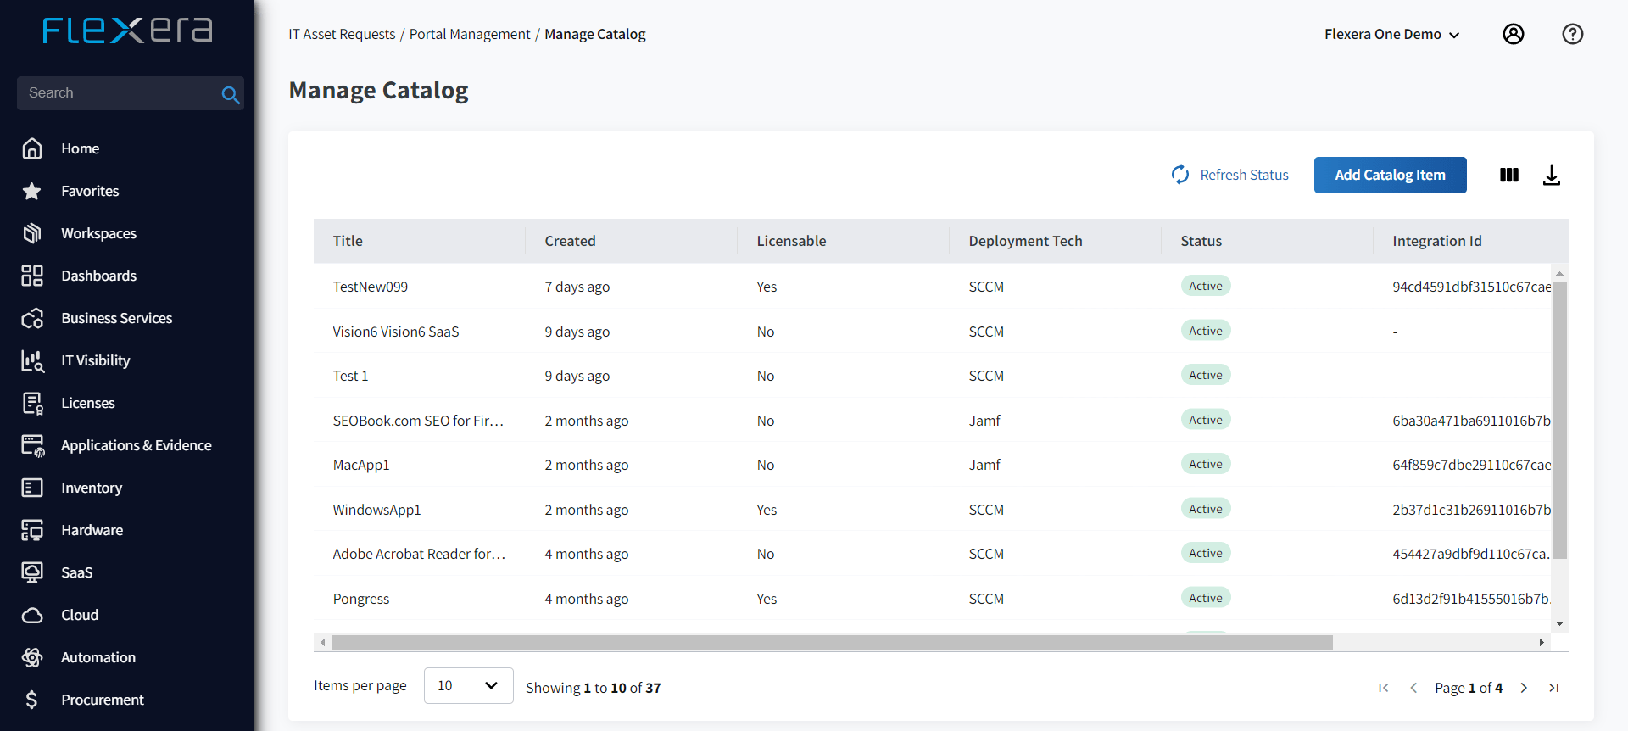1628x731 pixels.
Task: Click the Add Catalog Item button
Action: pyautogui.click(x=1390, y=175)
